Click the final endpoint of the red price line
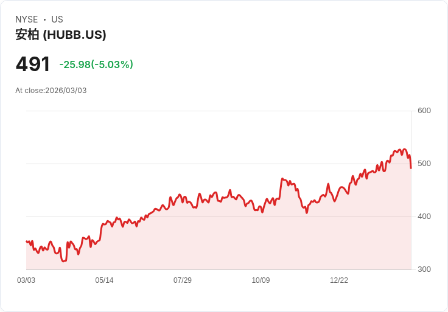The width and height of the screenshot is (448, 312). (411, 168)
